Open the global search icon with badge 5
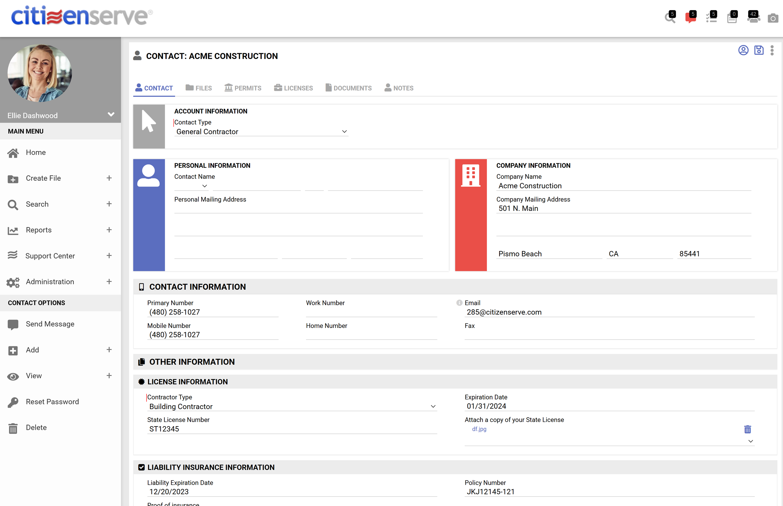783x506 pixels. click(670, 18)
